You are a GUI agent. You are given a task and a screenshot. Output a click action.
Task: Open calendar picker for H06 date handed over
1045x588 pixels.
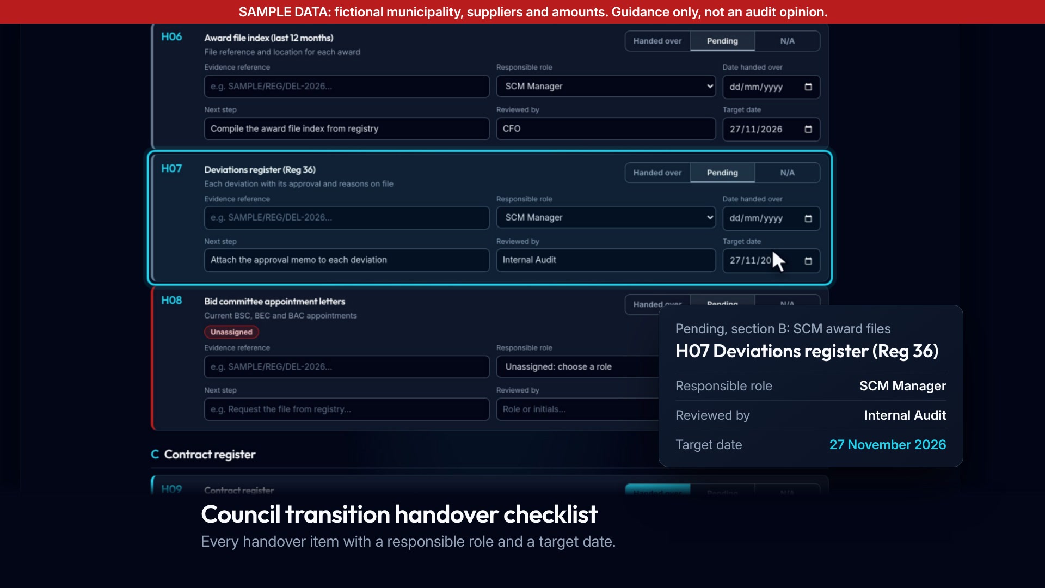pos(808,87)
